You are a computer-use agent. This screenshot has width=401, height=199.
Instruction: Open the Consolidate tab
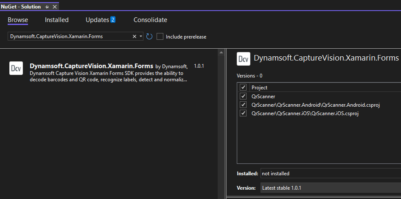(150, 20)
